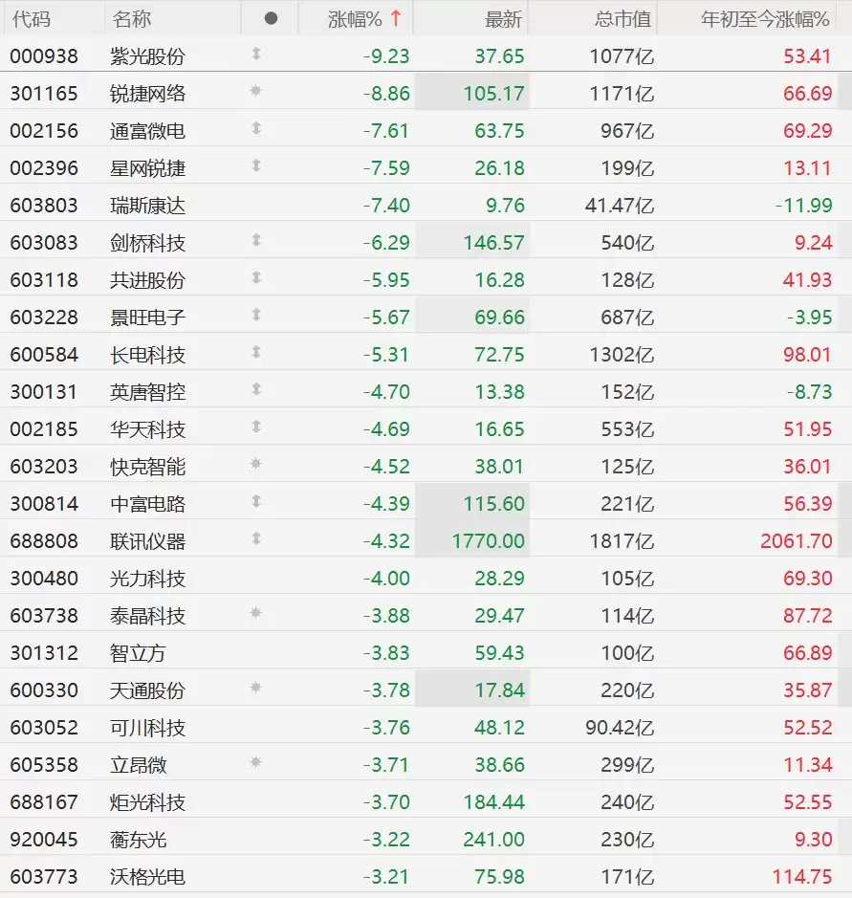Select stock code 600584
The image size is (852, 898).
[x=44, y=355]
